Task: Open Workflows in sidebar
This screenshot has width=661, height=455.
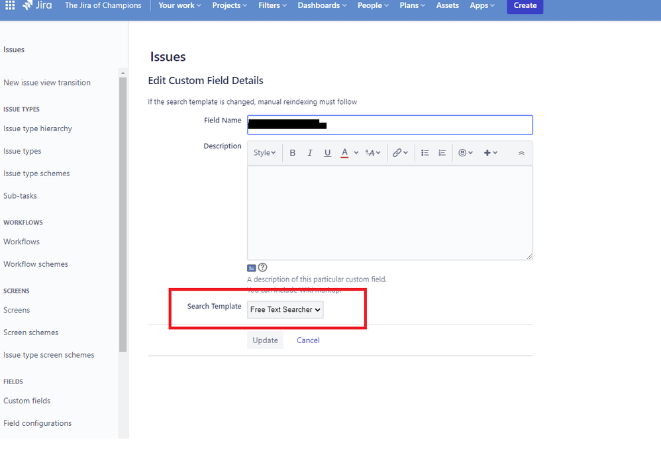Action: click(21, 242)
